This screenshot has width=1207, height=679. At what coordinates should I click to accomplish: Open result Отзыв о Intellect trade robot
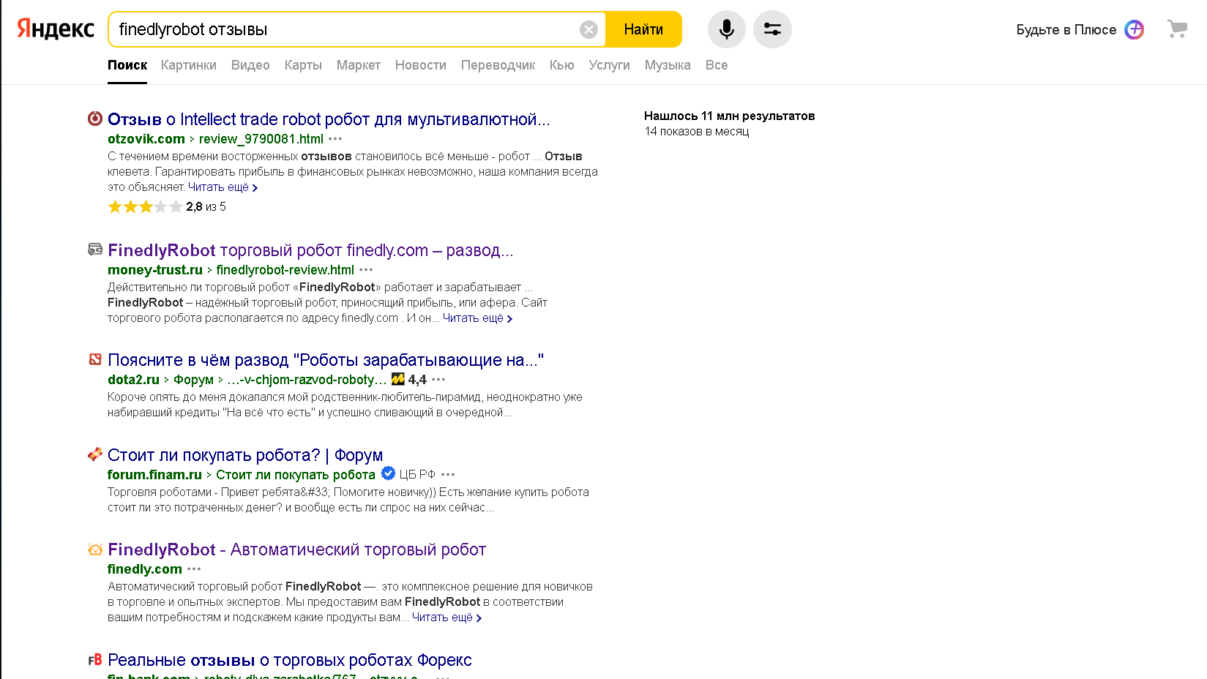pyautogui.click(x=329, y=119)
